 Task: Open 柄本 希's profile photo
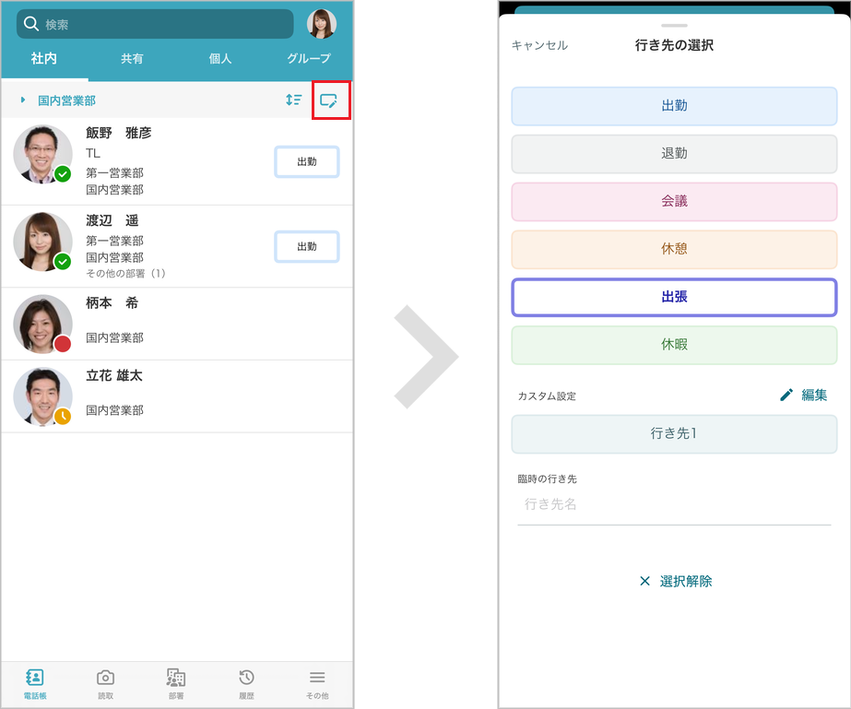[42, 325]
